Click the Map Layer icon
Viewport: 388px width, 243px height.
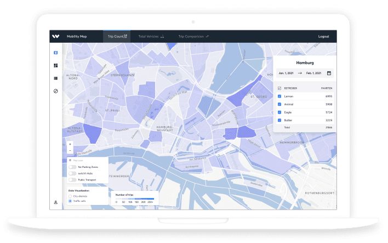coord(70,160)
